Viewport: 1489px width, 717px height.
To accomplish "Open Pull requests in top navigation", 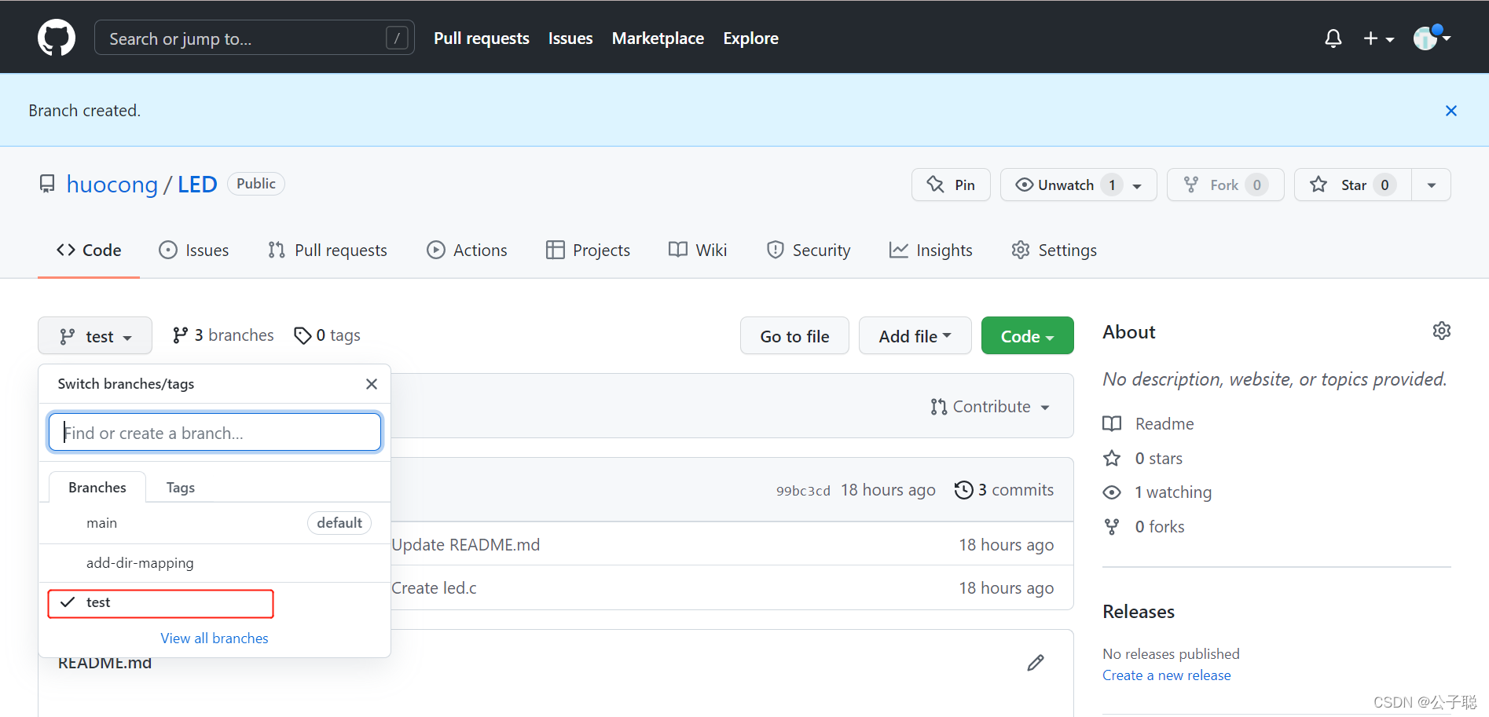I will point(482,38).
